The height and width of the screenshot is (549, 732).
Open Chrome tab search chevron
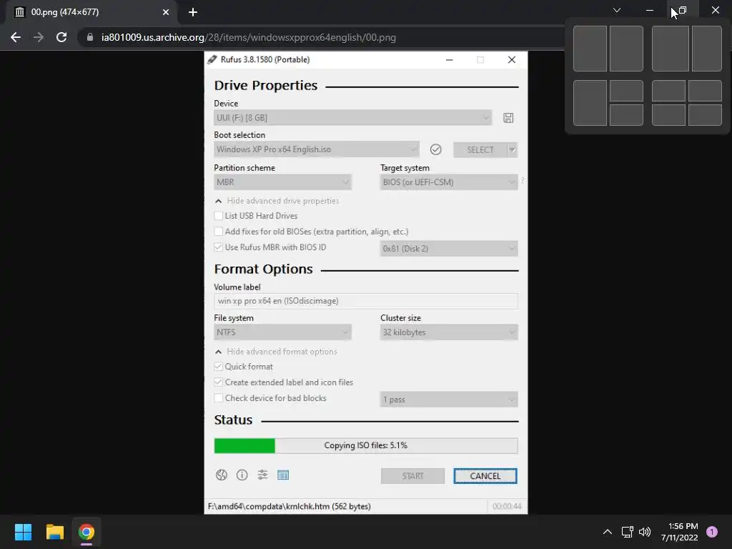coord(617,10)
